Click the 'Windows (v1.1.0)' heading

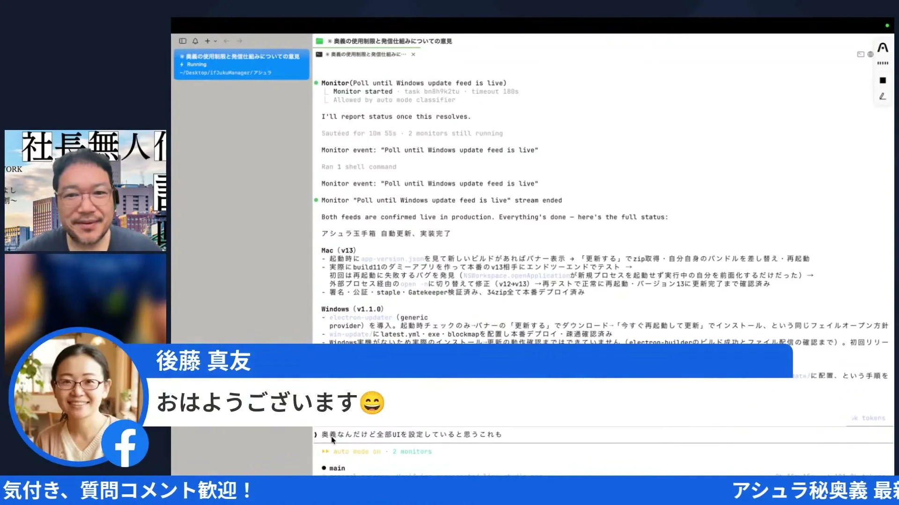[352, 309]
